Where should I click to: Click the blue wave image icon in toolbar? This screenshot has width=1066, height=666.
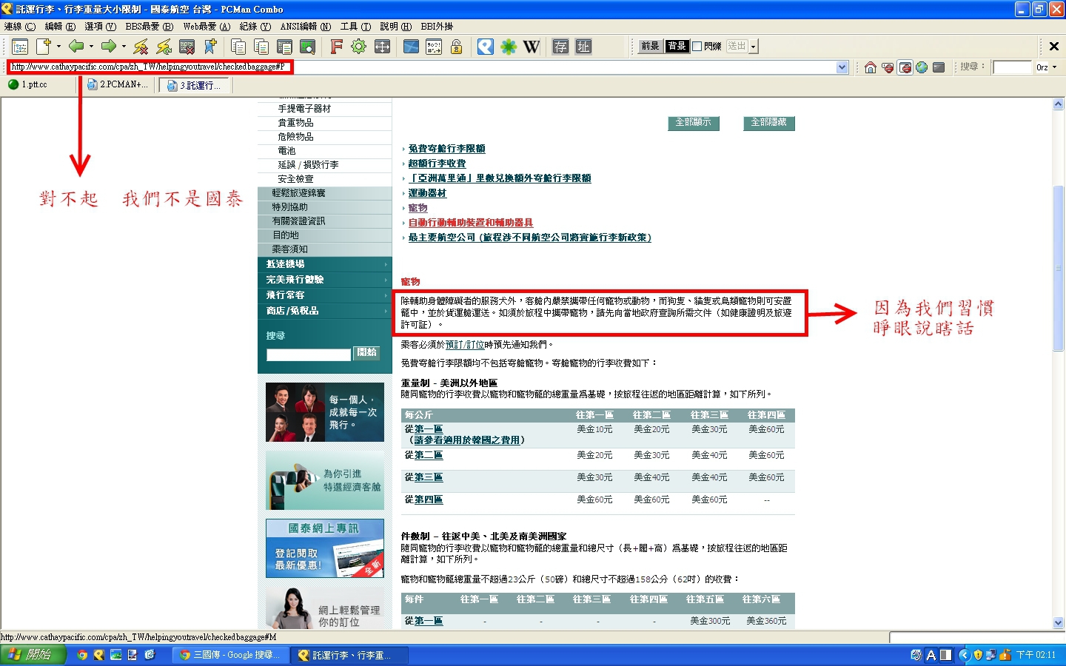(x=411, y=47)
